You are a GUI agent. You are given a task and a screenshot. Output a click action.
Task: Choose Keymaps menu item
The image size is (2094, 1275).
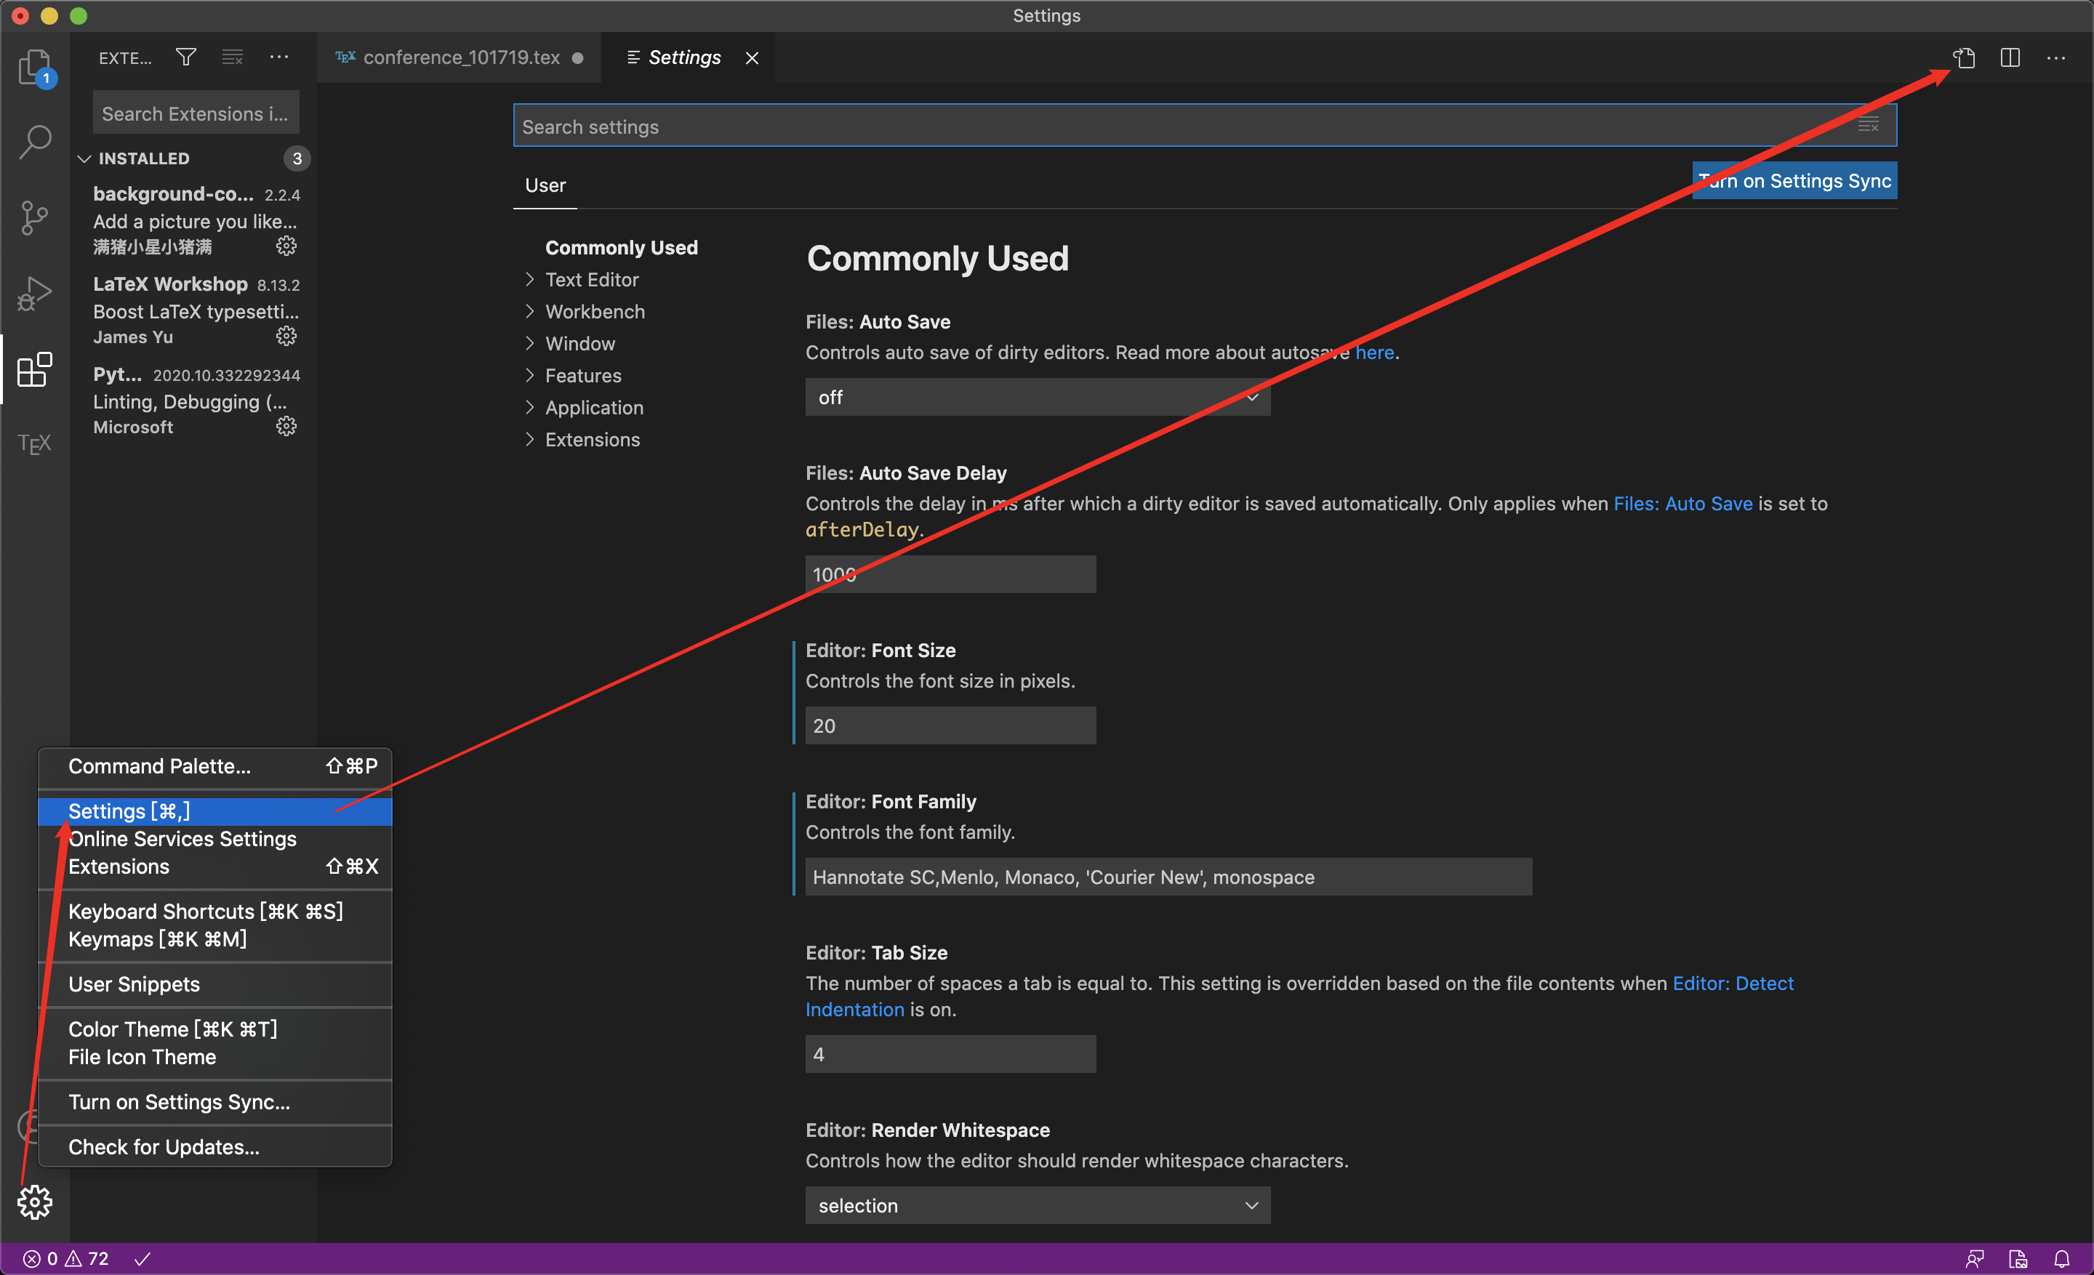tap(215, 939)
